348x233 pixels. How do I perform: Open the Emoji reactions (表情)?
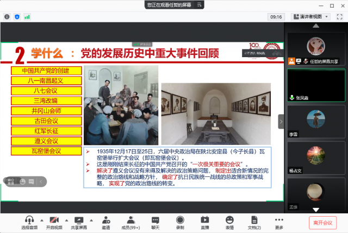229,220
